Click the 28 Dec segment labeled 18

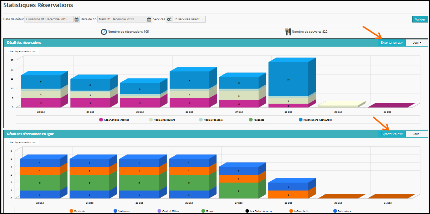pos(288,79)
